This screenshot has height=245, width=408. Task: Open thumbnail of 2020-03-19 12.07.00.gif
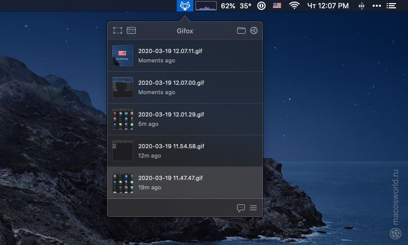[123, 87]
